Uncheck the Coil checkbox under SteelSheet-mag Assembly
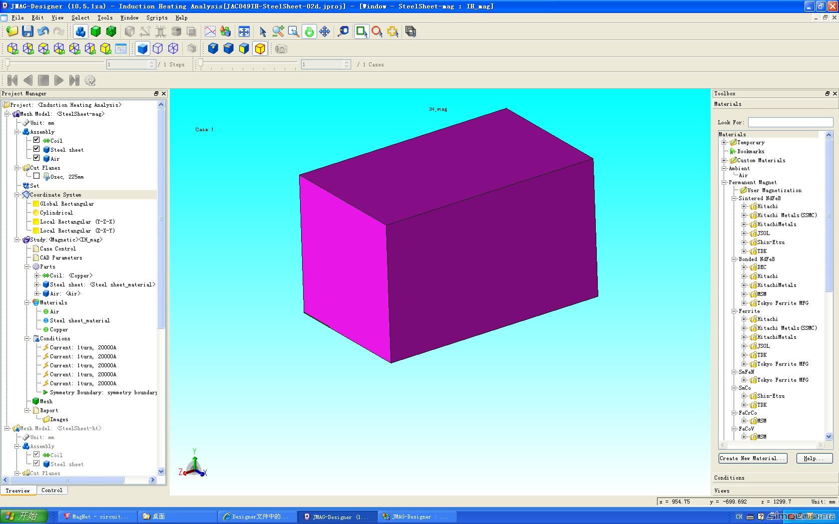839x524 pixels. [36, 140]
